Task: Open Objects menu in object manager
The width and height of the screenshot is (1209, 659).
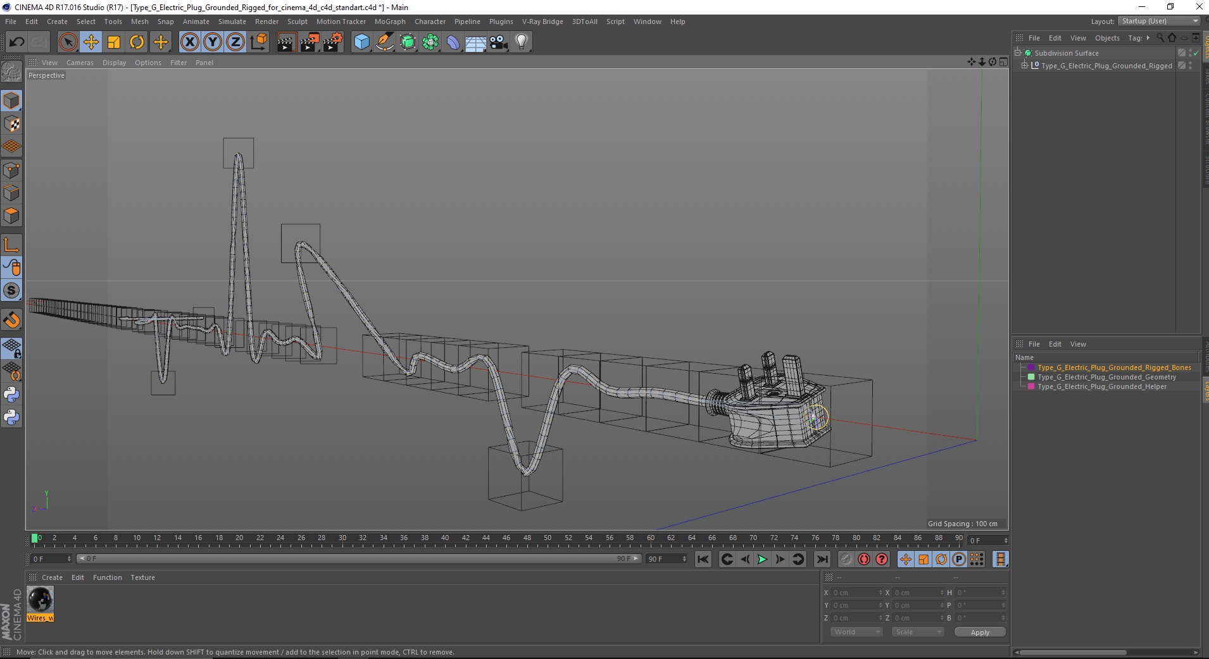Action: 1107,38
